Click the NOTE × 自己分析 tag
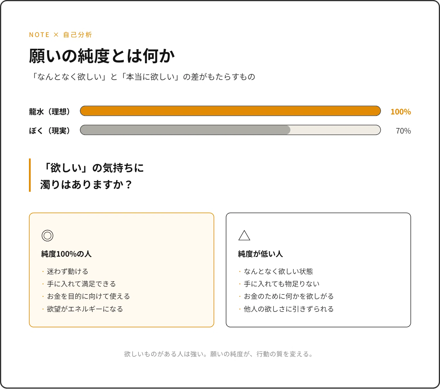The image size is (440, 389). 60,35
